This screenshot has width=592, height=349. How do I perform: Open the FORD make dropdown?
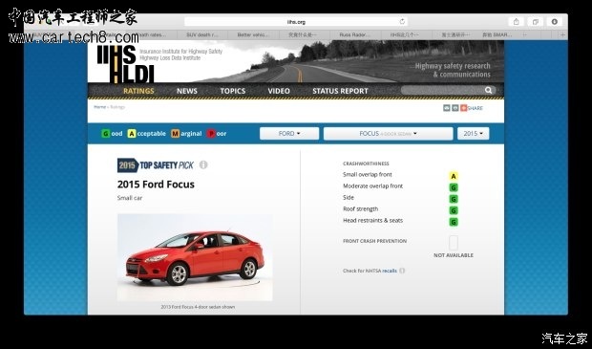point(289,134)
